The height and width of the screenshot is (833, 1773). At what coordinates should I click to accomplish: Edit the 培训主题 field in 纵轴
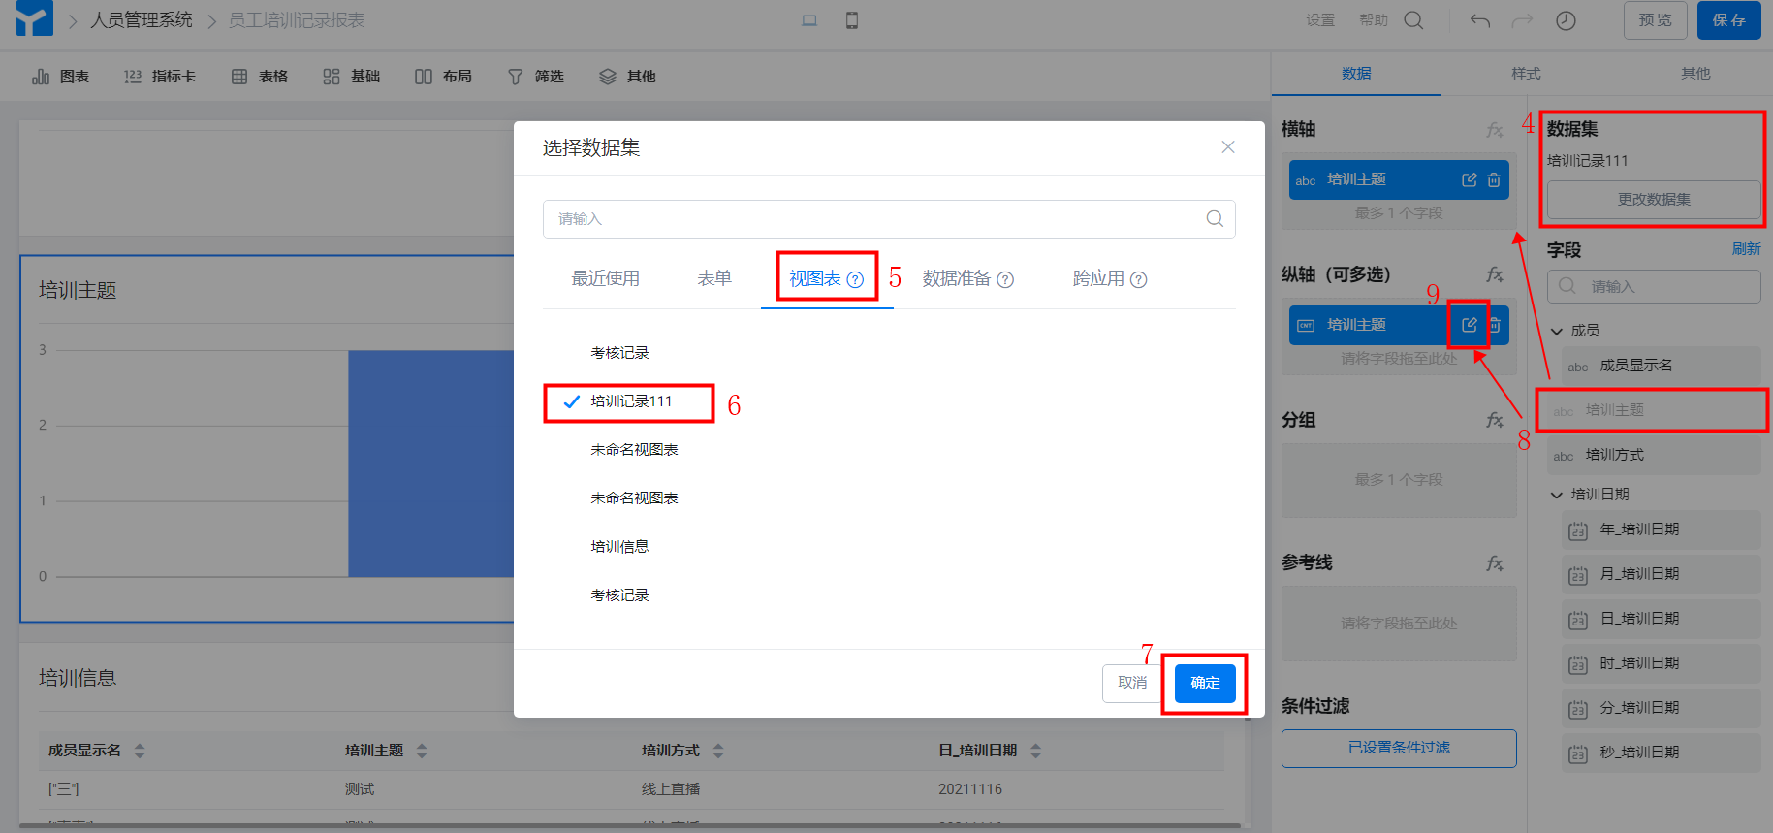click(x=1470, y=325)
